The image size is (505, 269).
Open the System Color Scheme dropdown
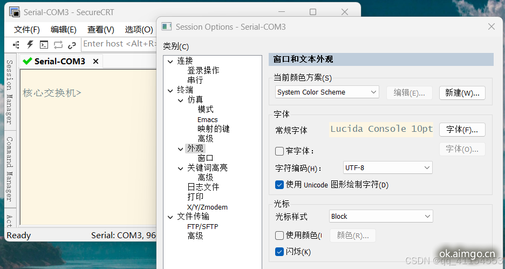(327, 92)
